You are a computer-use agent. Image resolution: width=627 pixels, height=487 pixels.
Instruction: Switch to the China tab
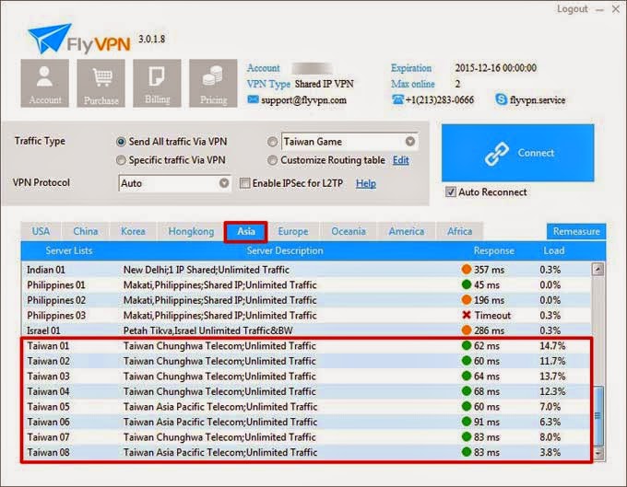pos(86,231)
